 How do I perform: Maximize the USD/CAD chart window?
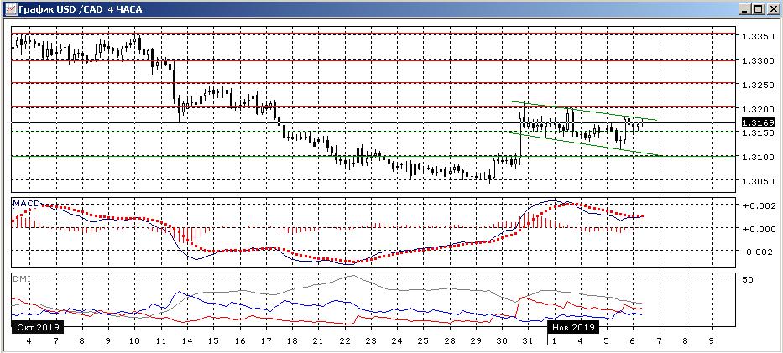tap(759, 8)
